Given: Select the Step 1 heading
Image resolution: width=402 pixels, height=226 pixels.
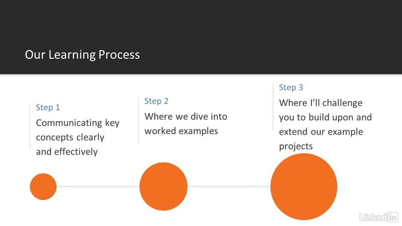Looking at the screenshot, I should click(x=48, y=107).
